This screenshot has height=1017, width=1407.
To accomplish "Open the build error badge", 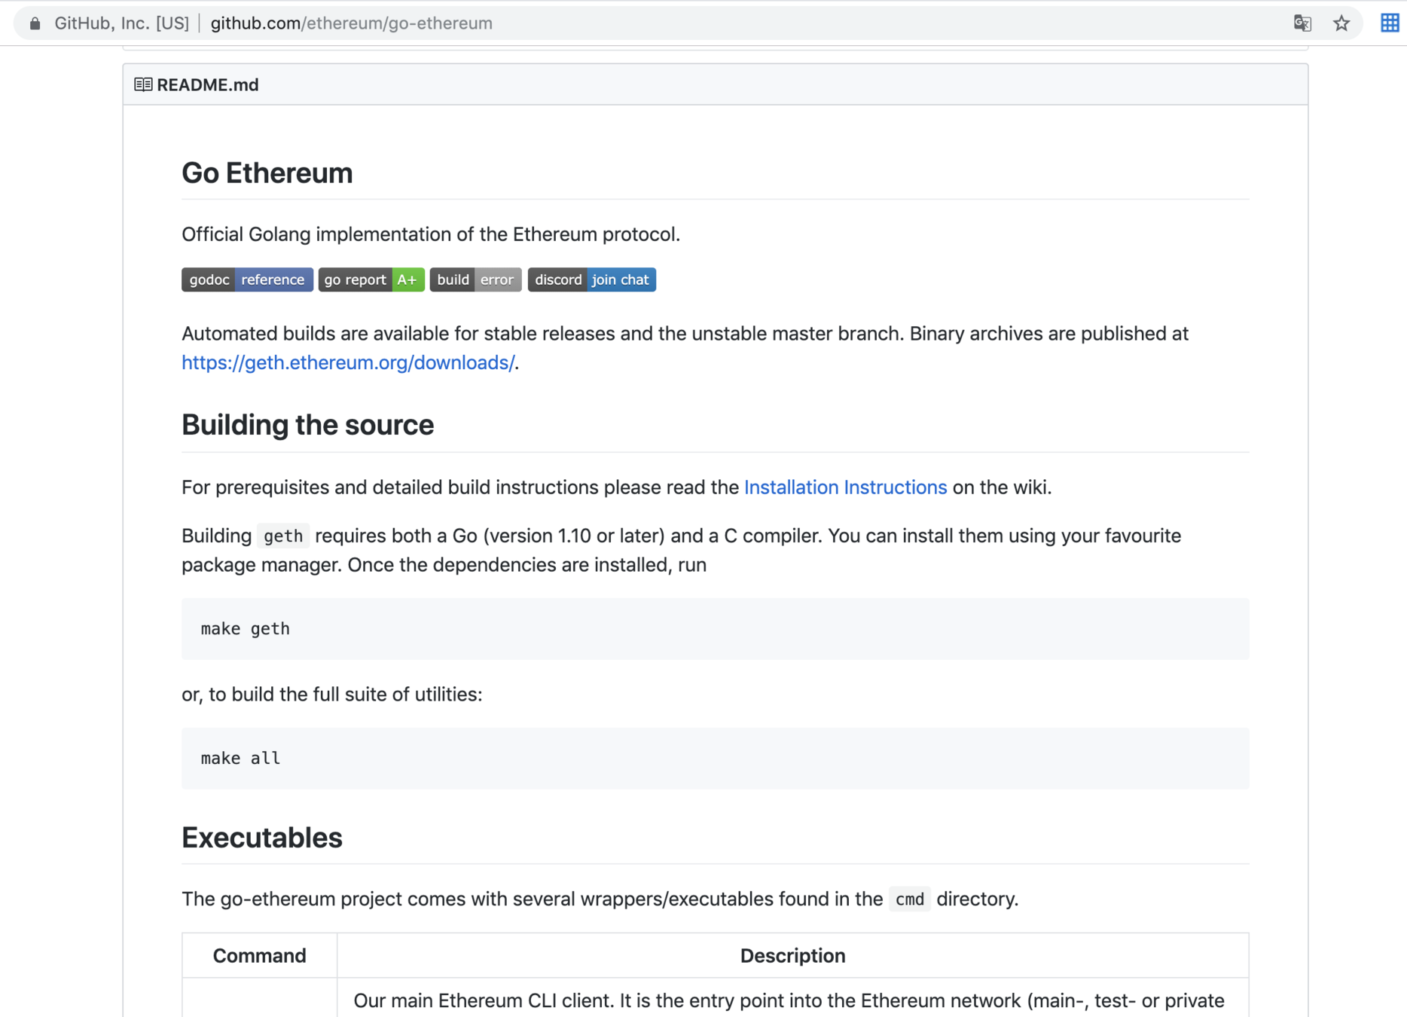I will pos(475,279).
